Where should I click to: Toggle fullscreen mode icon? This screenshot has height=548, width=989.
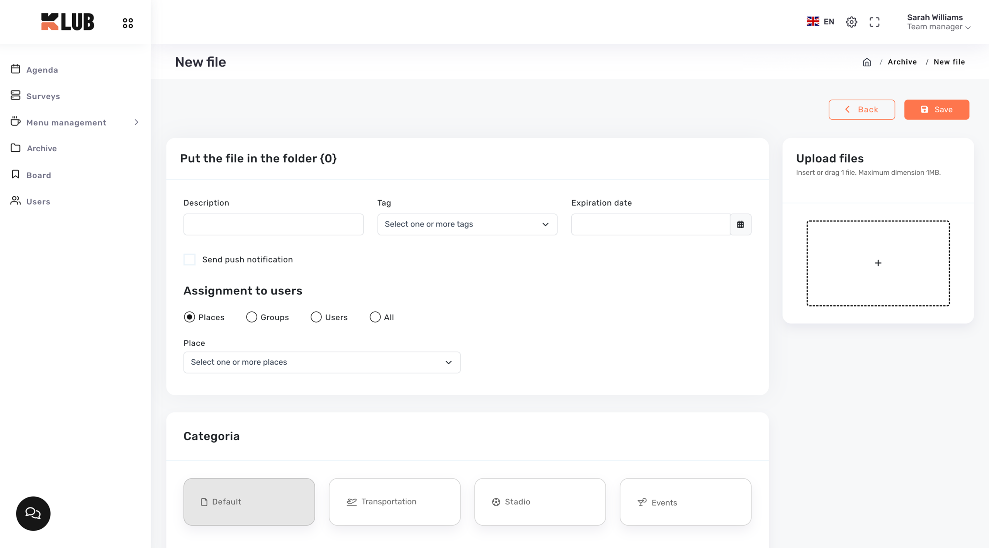[x=874, y=22]
